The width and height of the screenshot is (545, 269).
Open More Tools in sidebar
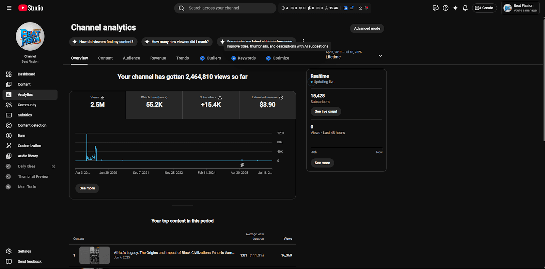30,187
